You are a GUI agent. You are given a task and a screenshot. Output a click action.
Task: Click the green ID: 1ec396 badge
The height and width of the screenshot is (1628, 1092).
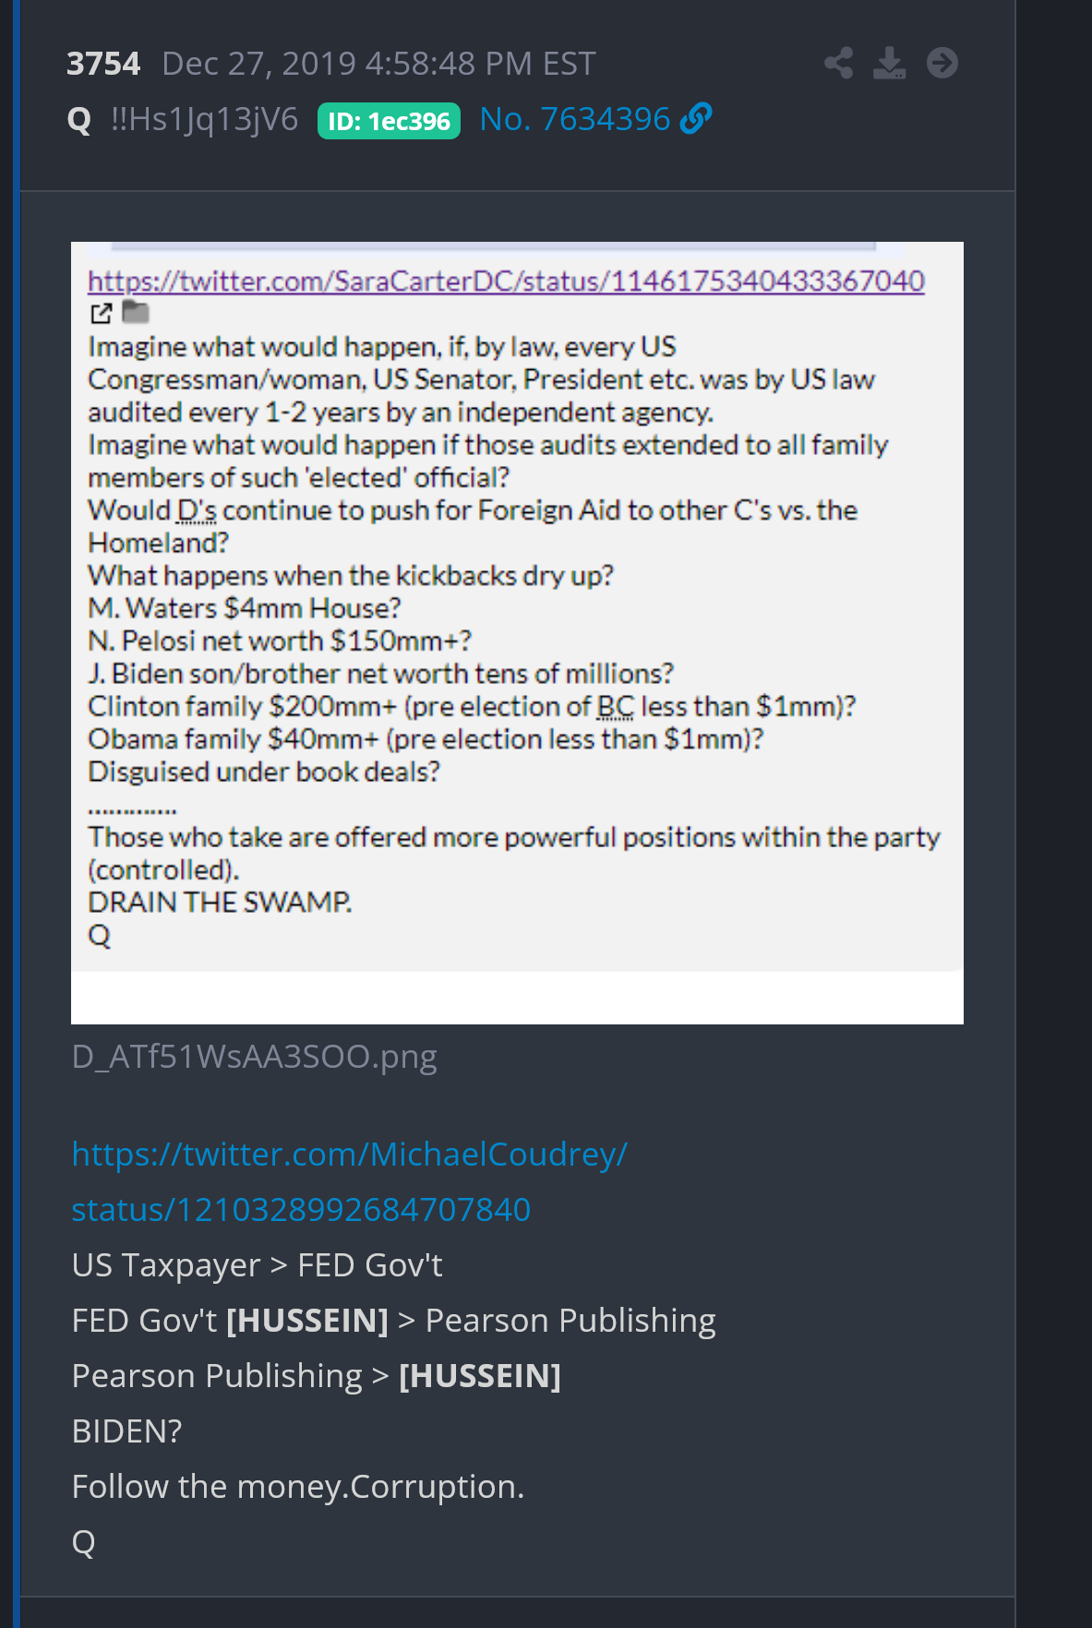pyautogui.click(x=389, y=121)
